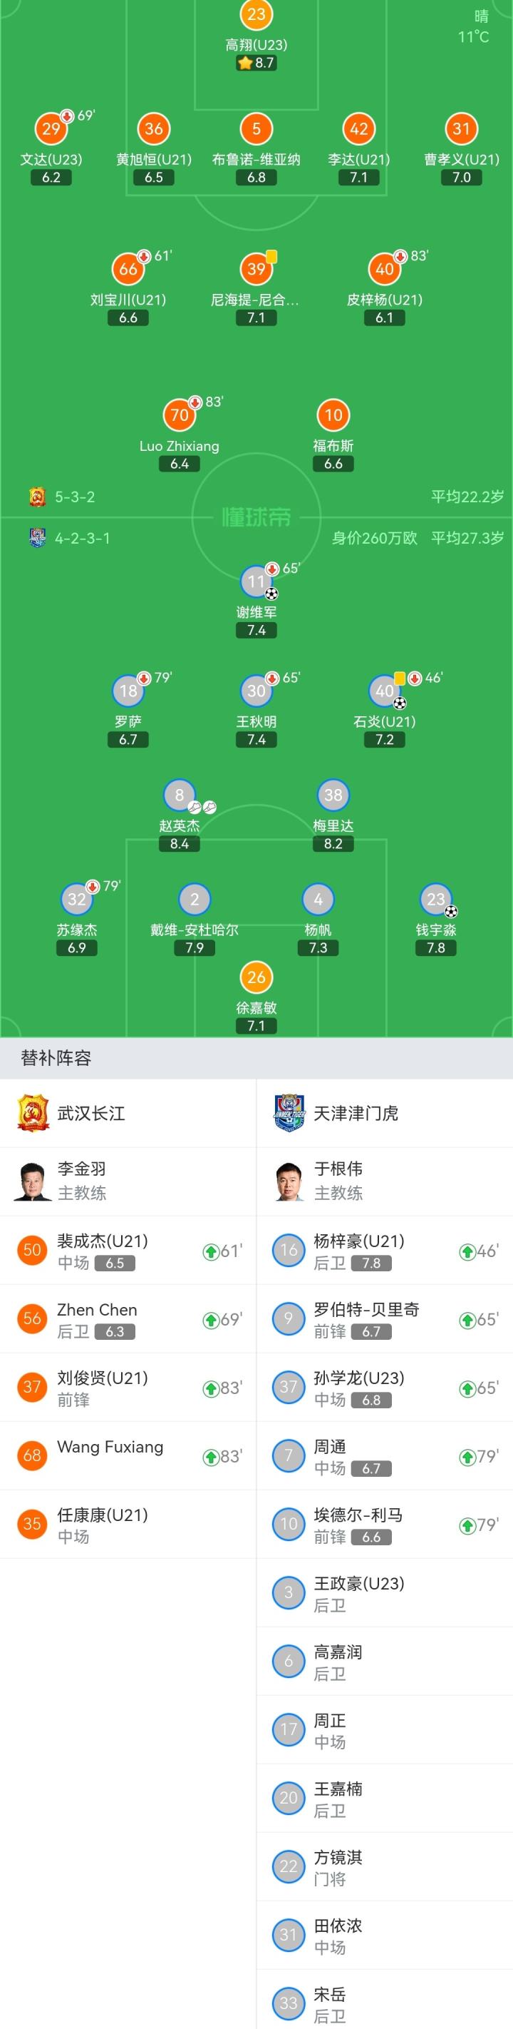View coach 李金羽 profile photo

(x=32, y=1181)
